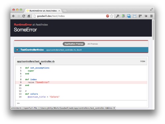Click the @section_title = 'Colors' line
165x124 pixels.
click(x=44, y=97)
